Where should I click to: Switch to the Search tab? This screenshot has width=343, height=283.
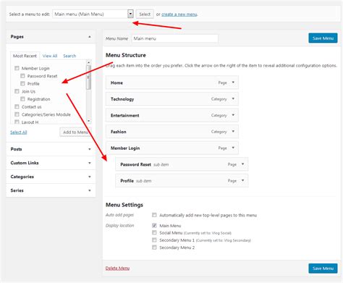click(69, 56)
